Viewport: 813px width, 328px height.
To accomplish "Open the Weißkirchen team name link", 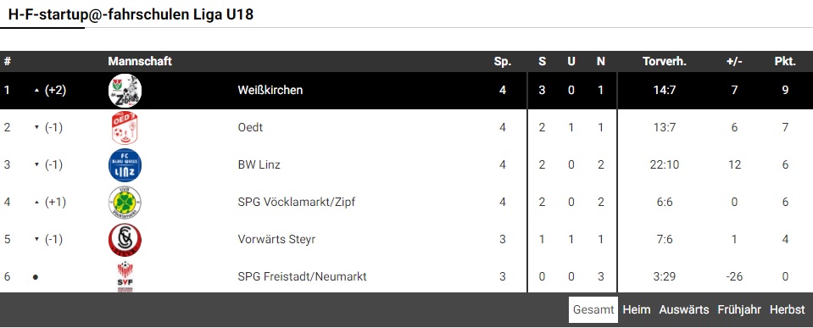I will (x=270, y=90).
